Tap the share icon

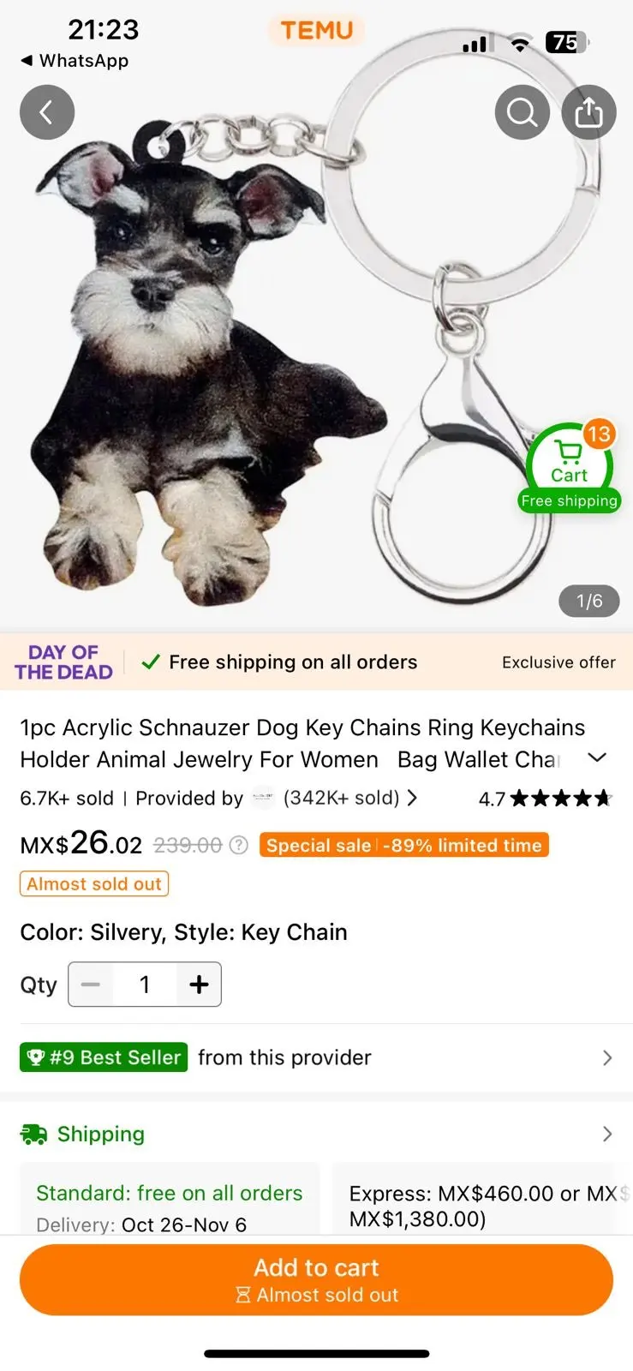[x=589, y=112]
